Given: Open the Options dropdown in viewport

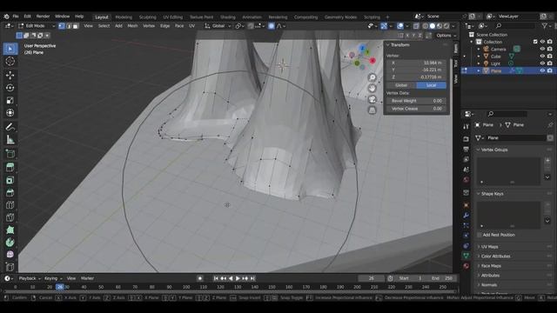Looking at the screenshot, I should tap(446, 36).
